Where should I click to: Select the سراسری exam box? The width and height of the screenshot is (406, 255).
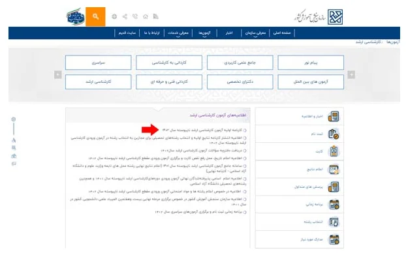99,63
